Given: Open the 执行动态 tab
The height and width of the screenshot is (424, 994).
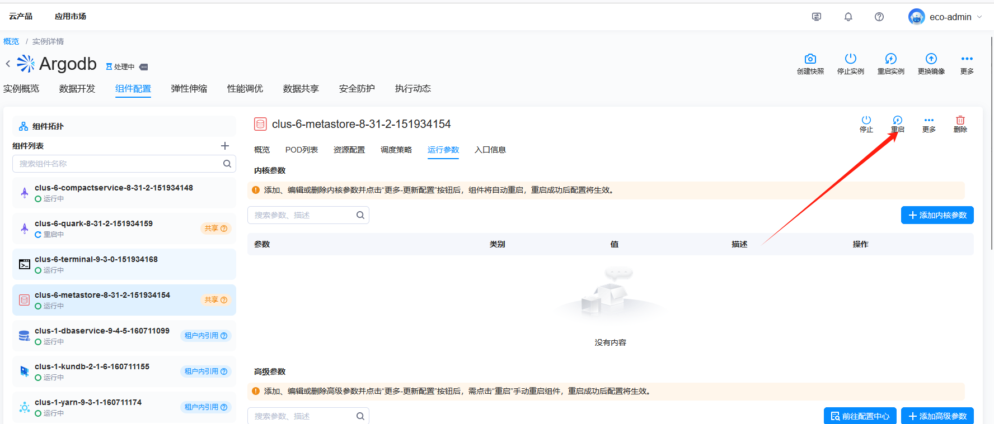Looking at the screenshot, I should tap(413, 89).
